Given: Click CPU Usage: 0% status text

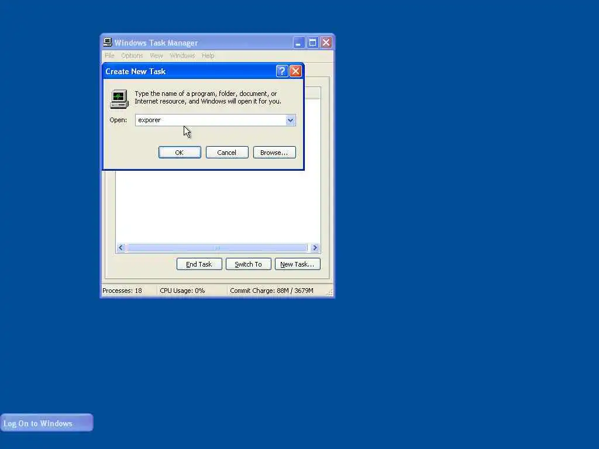Looking at the screenshot, I should tap(183, 291).
